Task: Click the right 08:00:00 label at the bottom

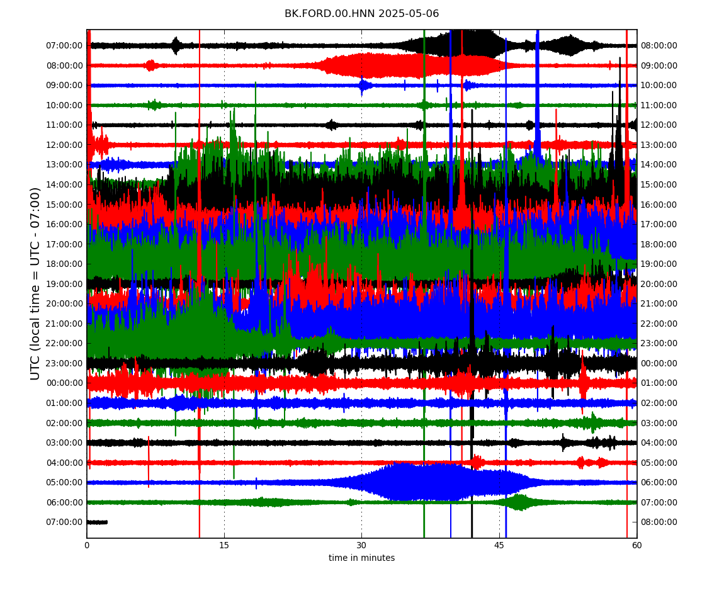Action: click(659, 522)
